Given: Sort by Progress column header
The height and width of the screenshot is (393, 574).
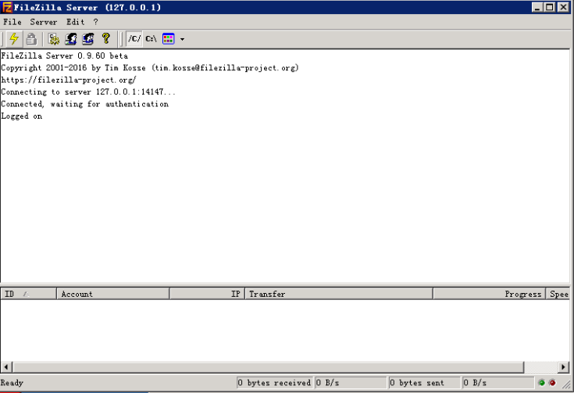Looking at the screenshot, I should click(490, 294).
